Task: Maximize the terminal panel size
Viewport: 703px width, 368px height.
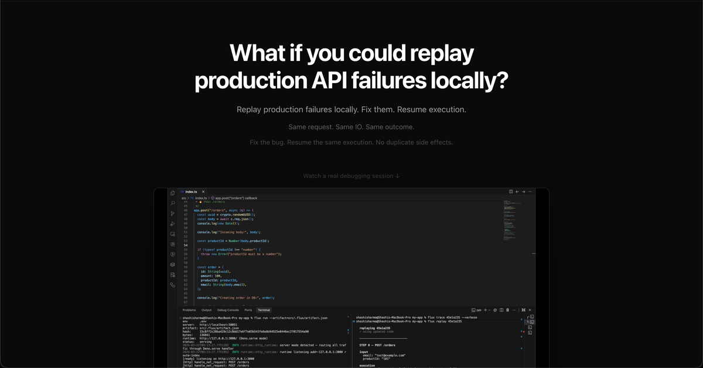Action: (x=523, y=310)
